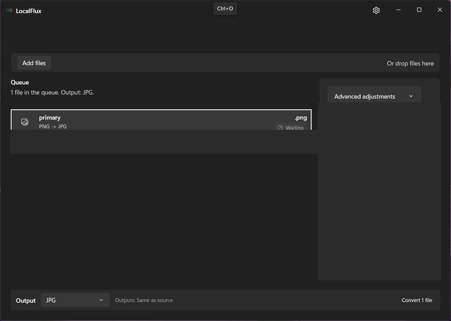Click 'Outputs: Same as source' text
This screenshot has width=451, height=321.
[144, 300]
